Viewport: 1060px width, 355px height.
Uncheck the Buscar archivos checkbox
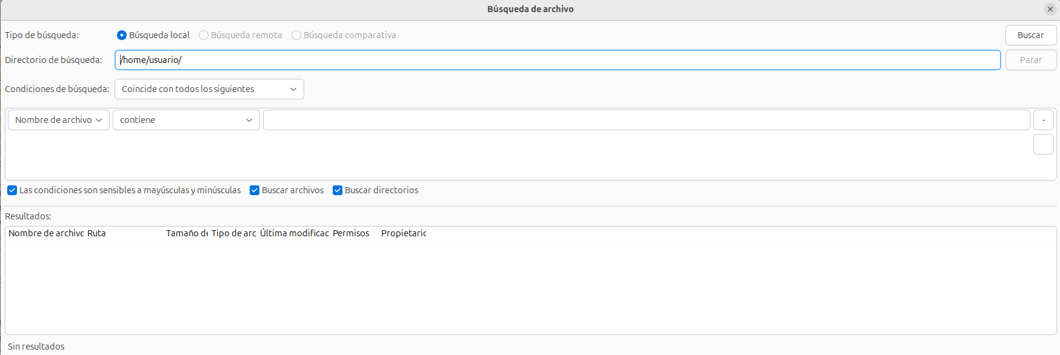pyautogui.click(x=255, y=190)
